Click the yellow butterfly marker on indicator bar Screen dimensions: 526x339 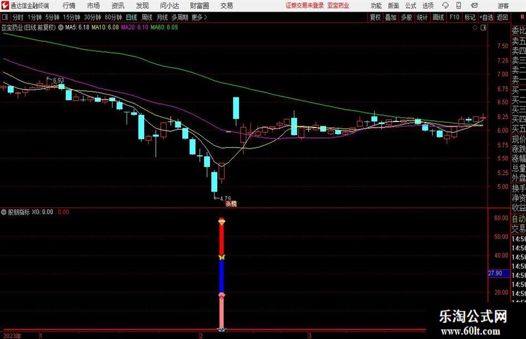point(222,257)
